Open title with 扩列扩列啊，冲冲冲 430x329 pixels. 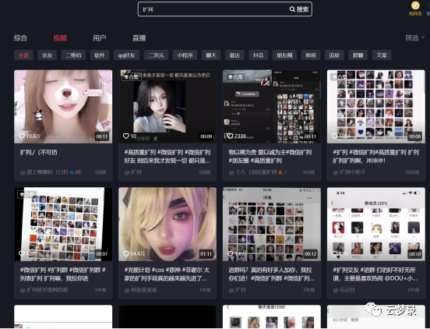coord(376,157)
